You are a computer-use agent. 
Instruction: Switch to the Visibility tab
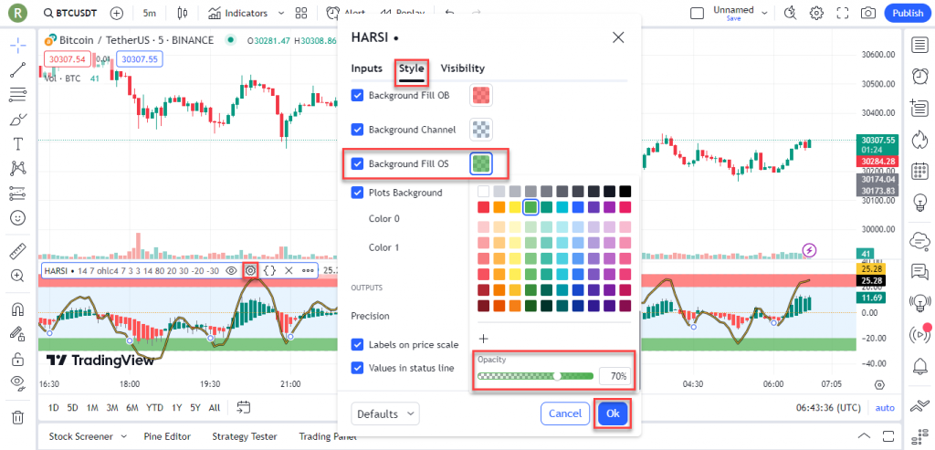click(463, 68)
